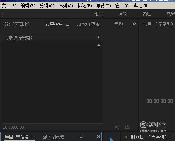Open the 编辑(E) menu
The image size is (175, 141).
(x=28, y=6)
